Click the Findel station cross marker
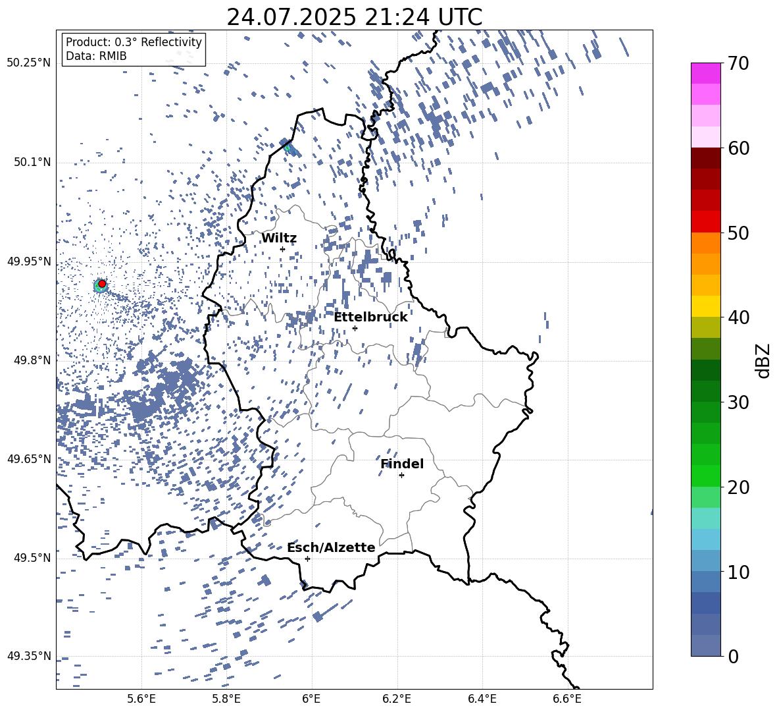The width and height of the screenshot is (779, 712). coord(401,476)
